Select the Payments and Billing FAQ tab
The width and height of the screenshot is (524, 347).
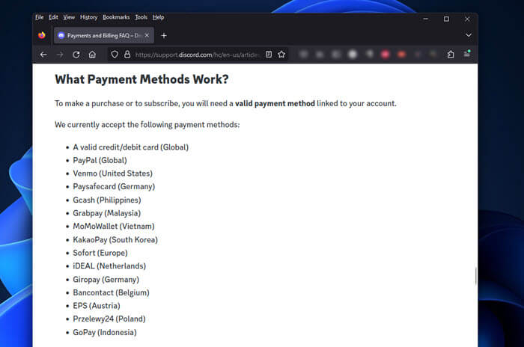[104, 35]
